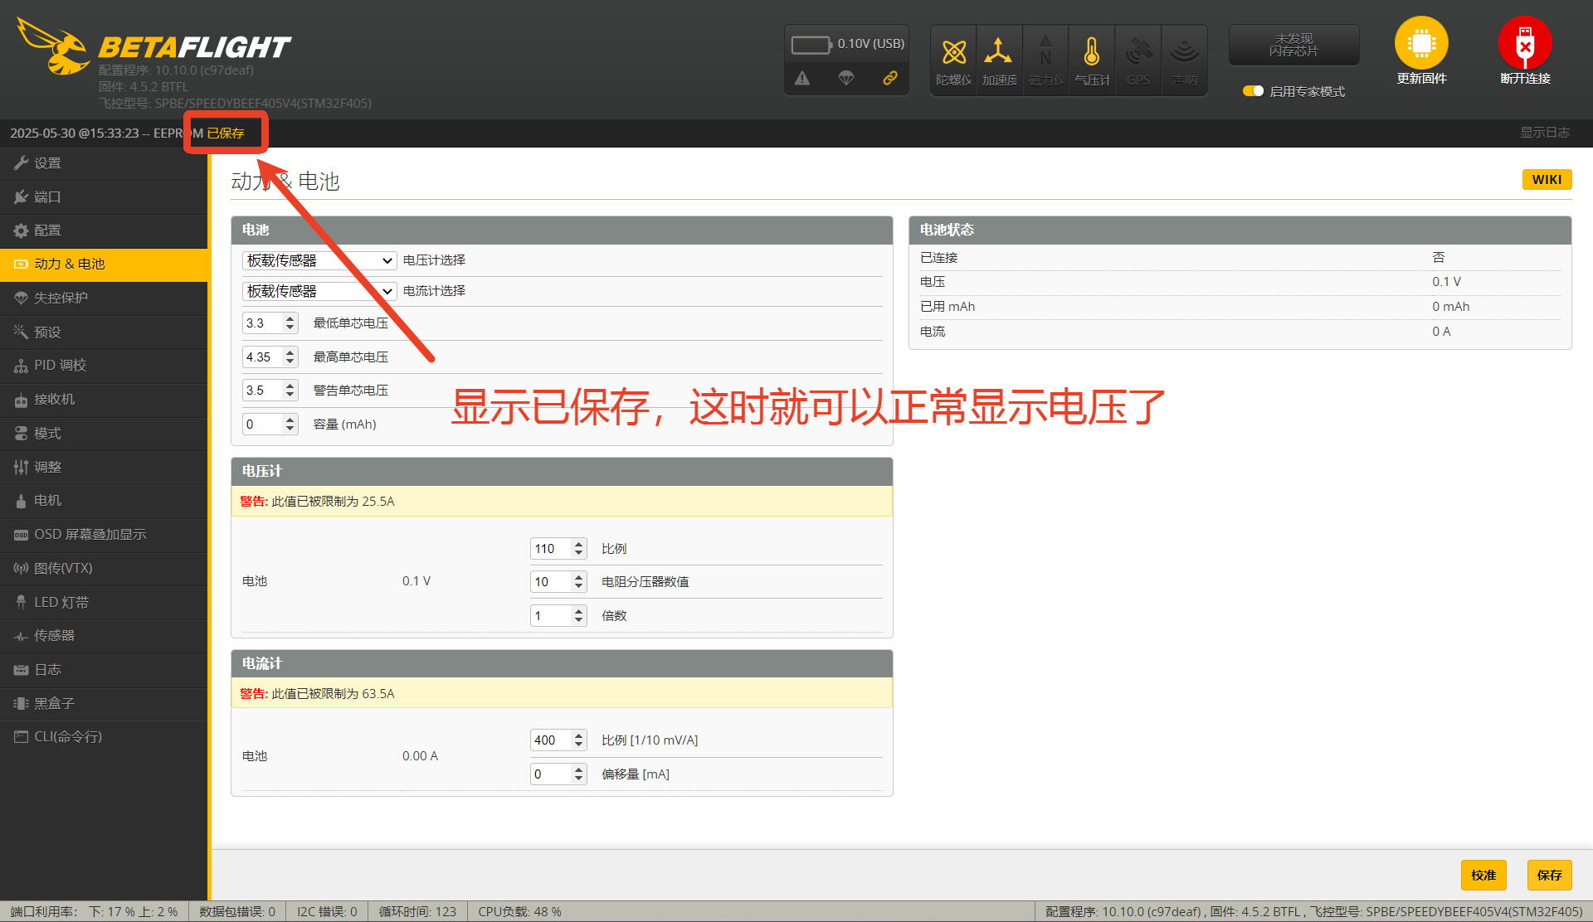The height and width of the screenshot is (922, 1593).
Task: Click the voltage meter scale field
Action: (558, 549)
